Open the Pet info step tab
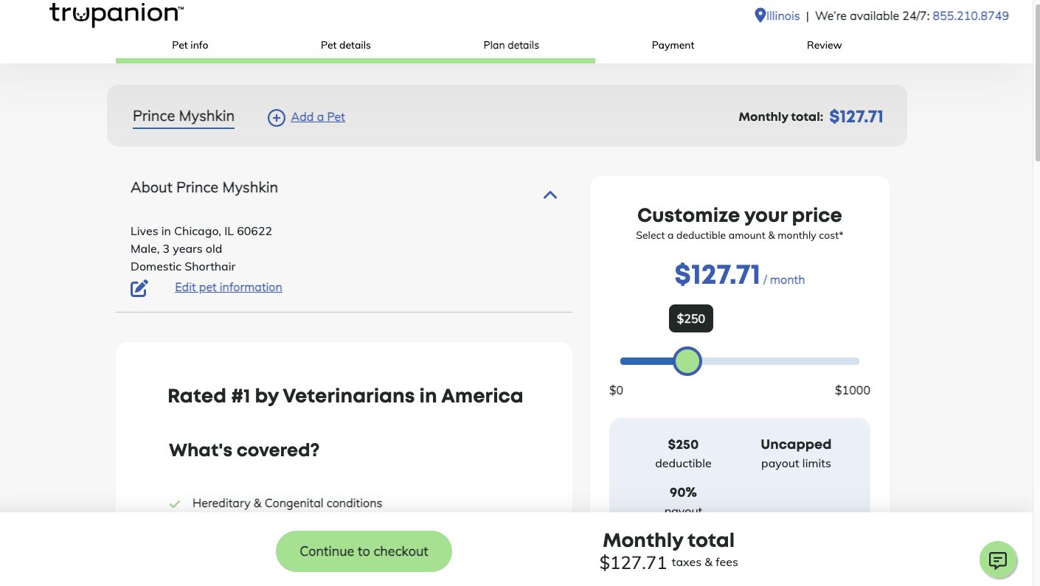 190,45
